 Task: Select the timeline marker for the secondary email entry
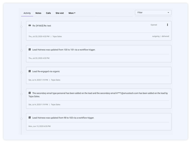(x=21, y=94)
